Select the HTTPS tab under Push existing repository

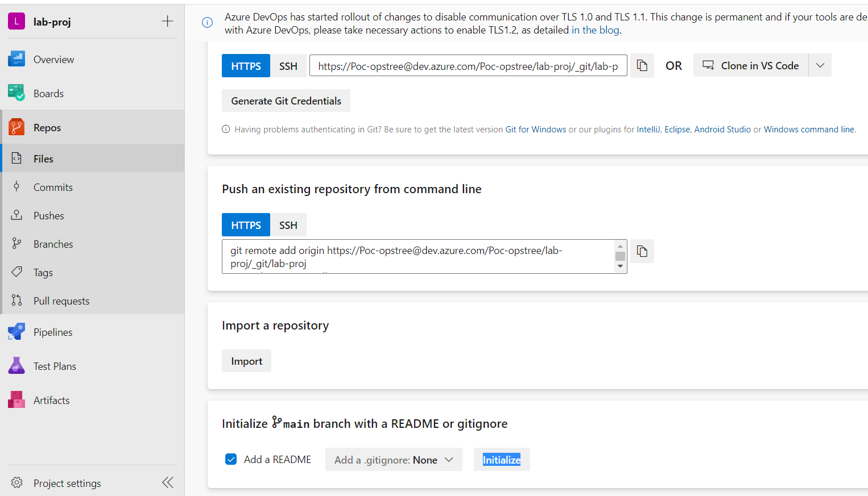(246, 225)
